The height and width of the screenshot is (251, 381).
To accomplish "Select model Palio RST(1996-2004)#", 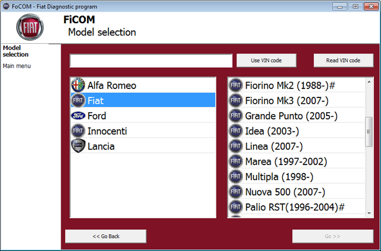I will tap(296, 207).
